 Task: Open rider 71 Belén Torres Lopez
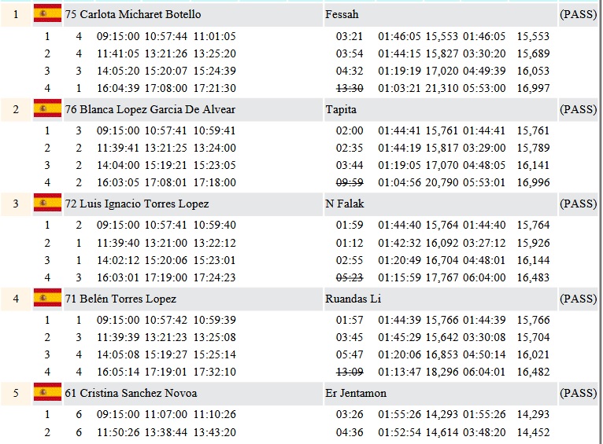coord(120,299)
